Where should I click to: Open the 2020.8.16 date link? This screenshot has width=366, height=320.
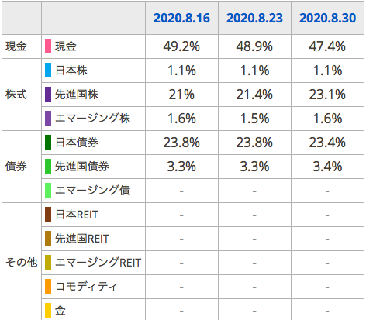pos(181,19)
